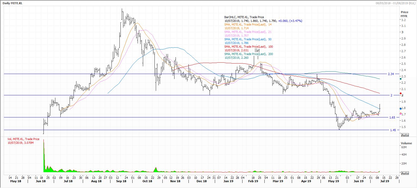Click the OHLC values line showing +3.47%
This screenshot has height=188, width=417.
coord(263,21)
